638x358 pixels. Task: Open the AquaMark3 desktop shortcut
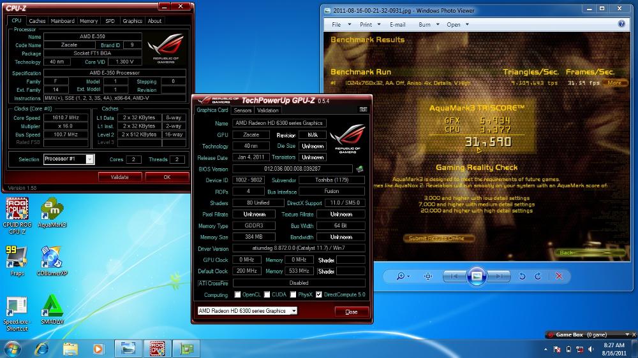click(x=52, y=213)
